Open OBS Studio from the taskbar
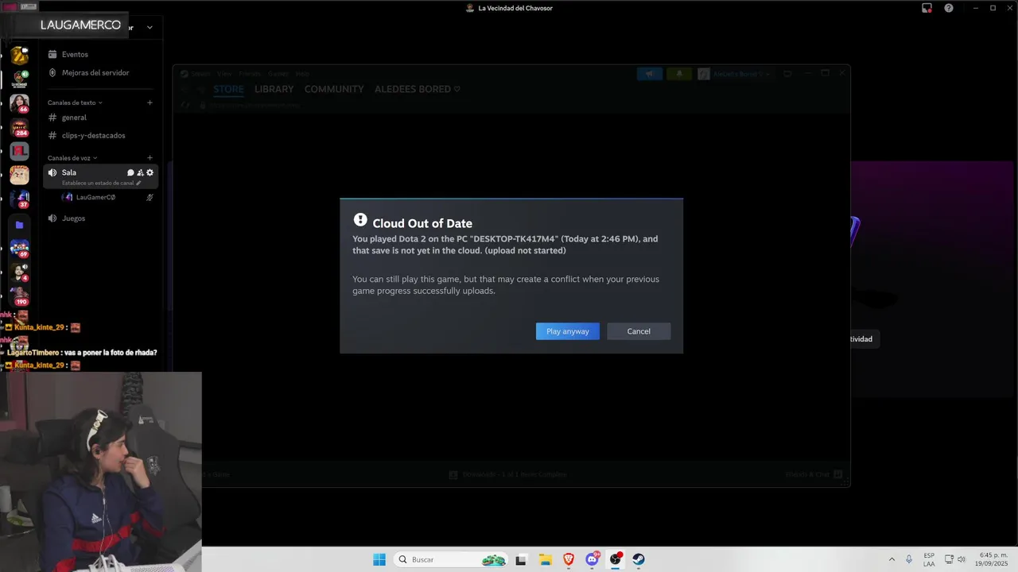 tap(616, 559)
